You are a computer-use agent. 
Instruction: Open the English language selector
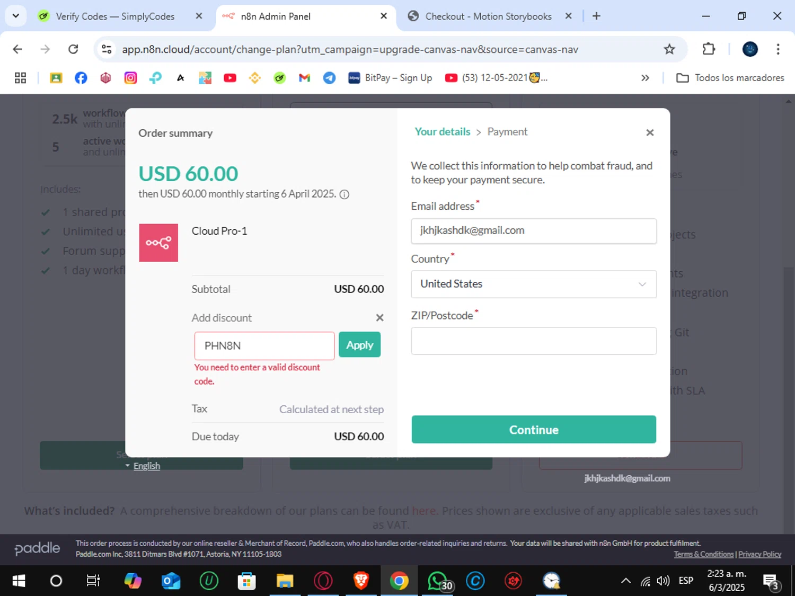coord(143,466)
